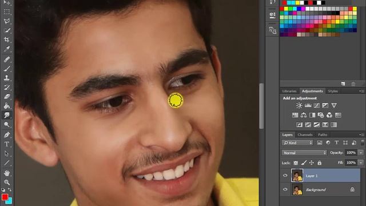
Task: Toggle filter for type layers
Action: (337, 142)
